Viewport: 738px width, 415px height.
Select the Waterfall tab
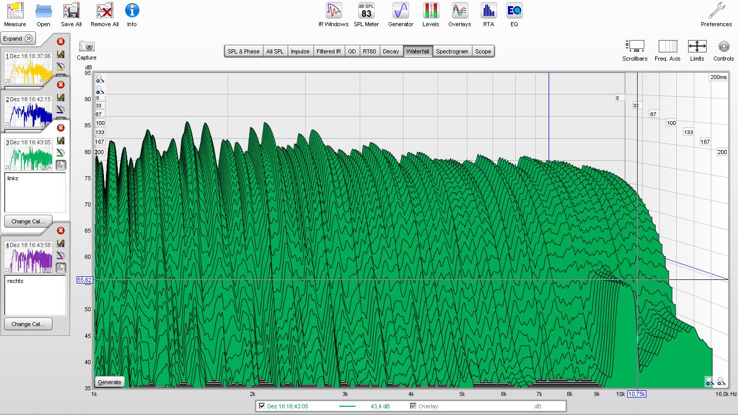(x=417, y=51)
